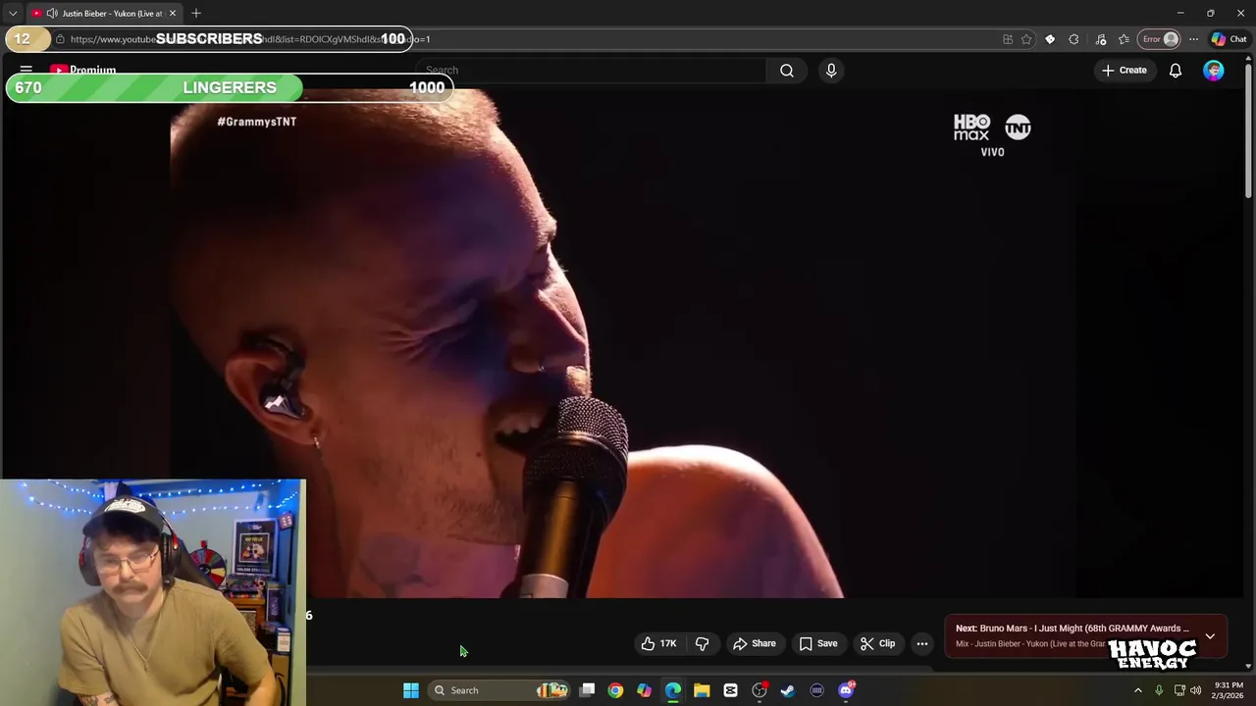The width and height of the screenshot is (1256, 706).
Task: Open Edge split screen apps icon
Action: (1008, 39)
